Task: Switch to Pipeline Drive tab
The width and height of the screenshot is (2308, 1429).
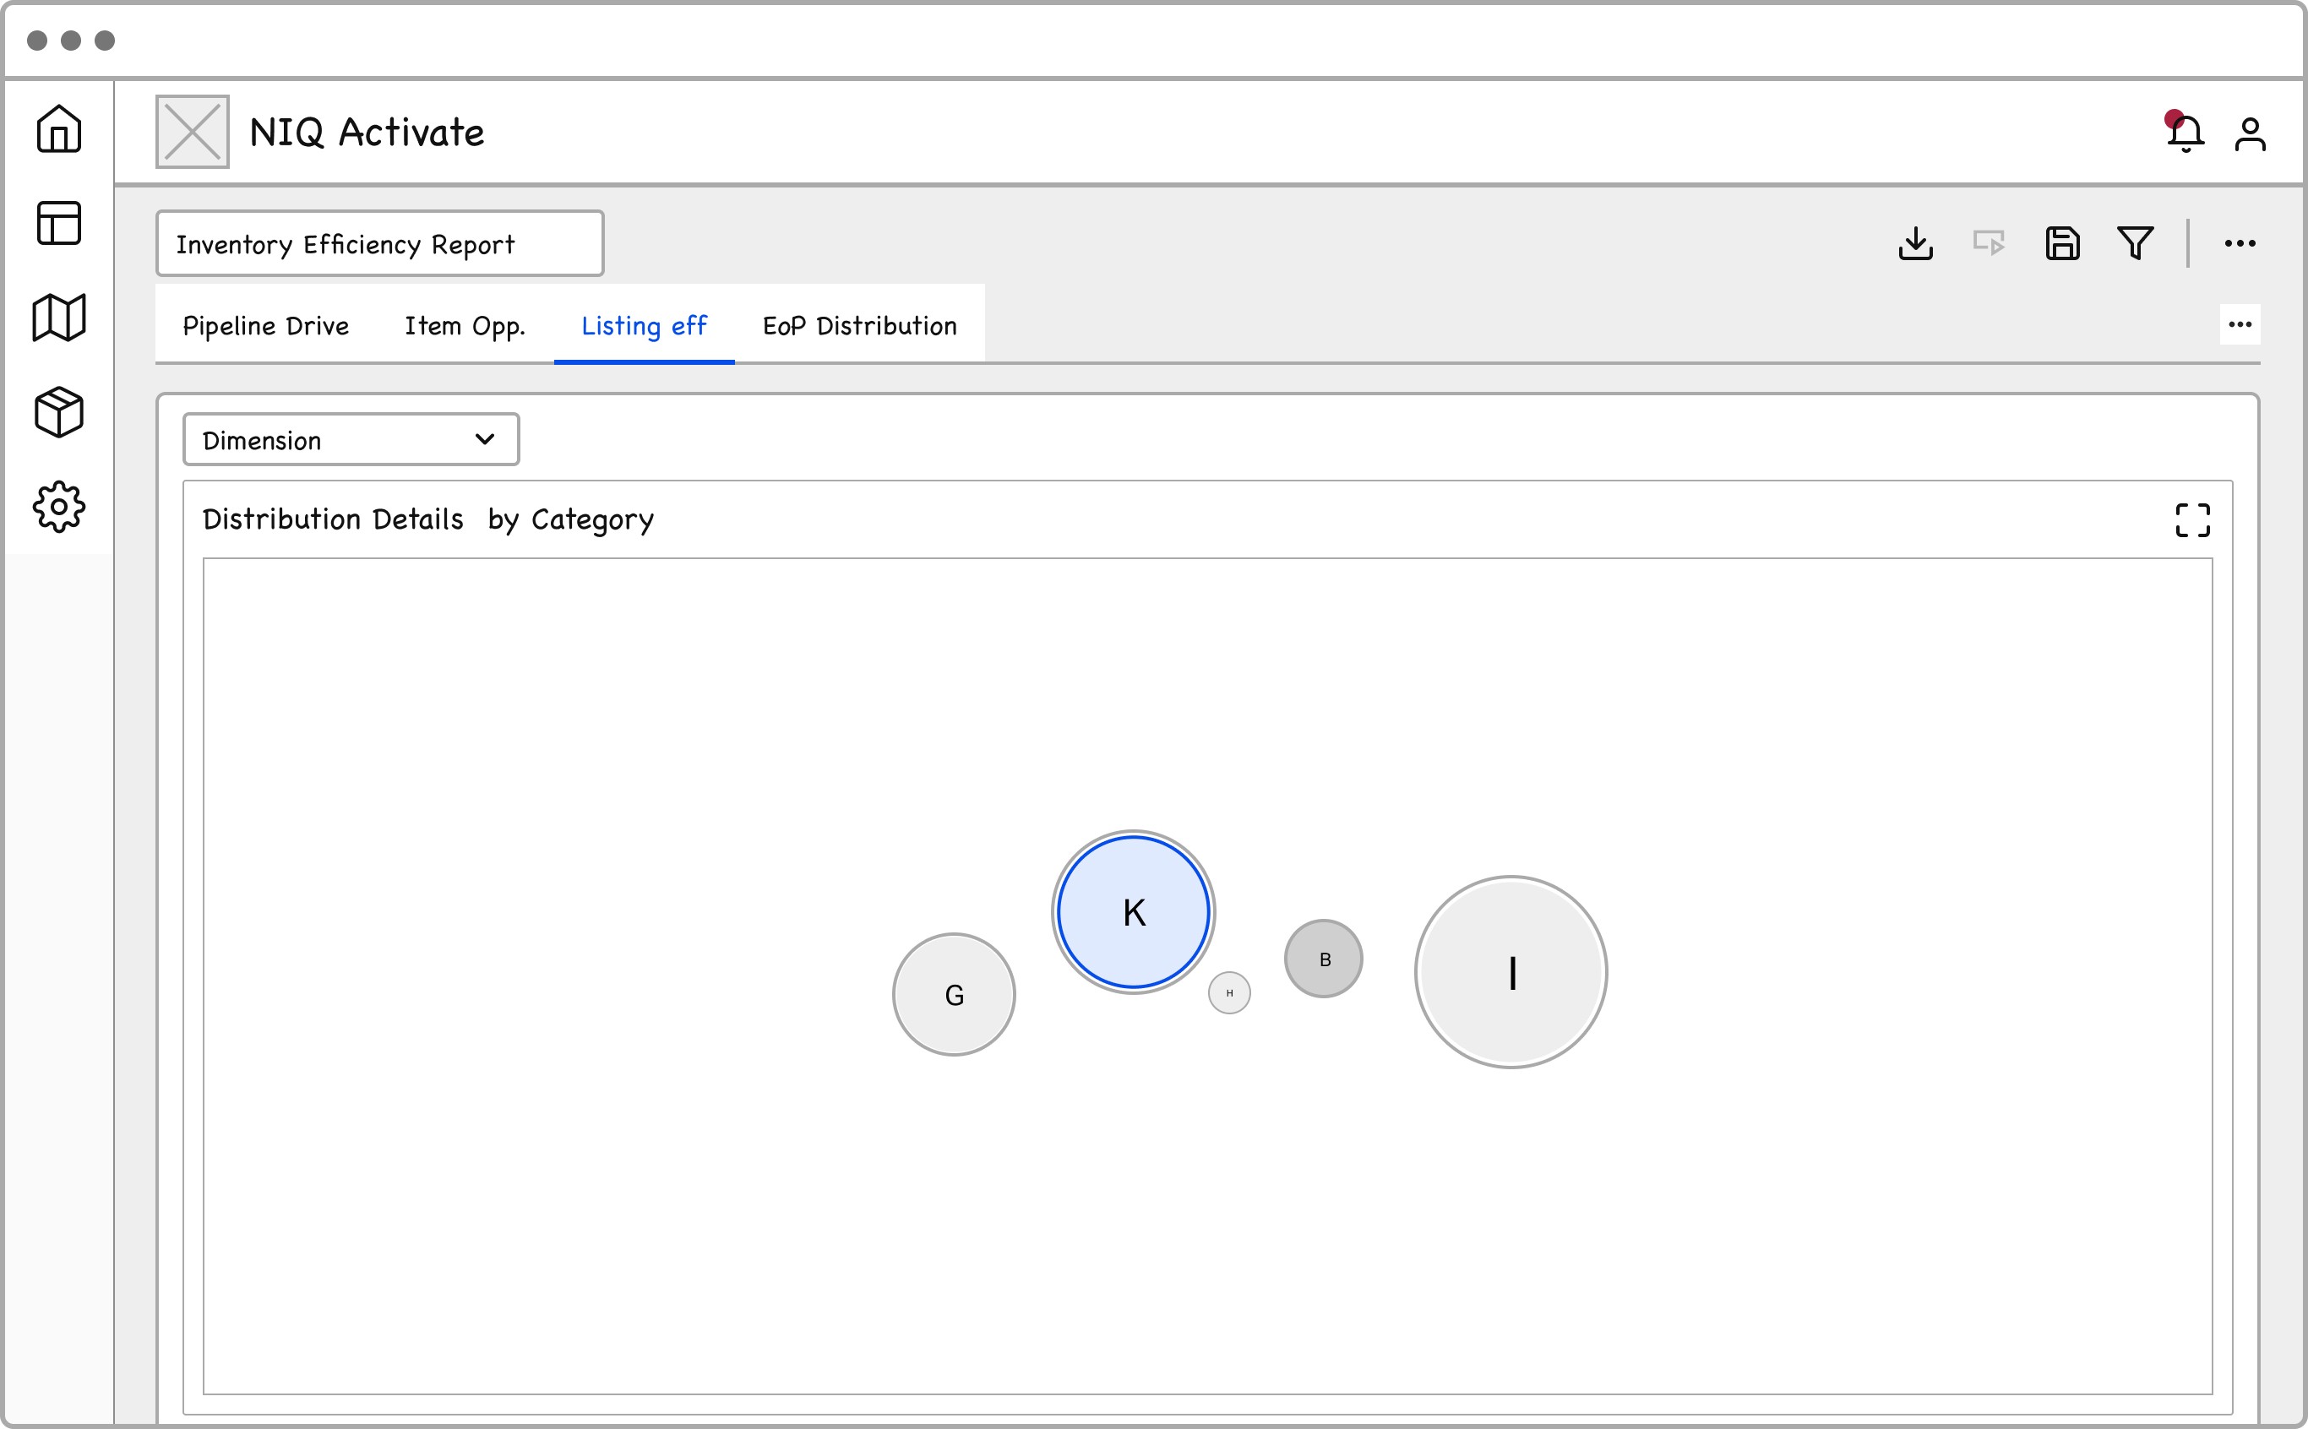Action: (265, 326)
